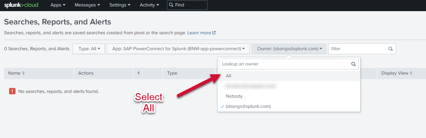Click the lightning bolt column header icon

139,73
